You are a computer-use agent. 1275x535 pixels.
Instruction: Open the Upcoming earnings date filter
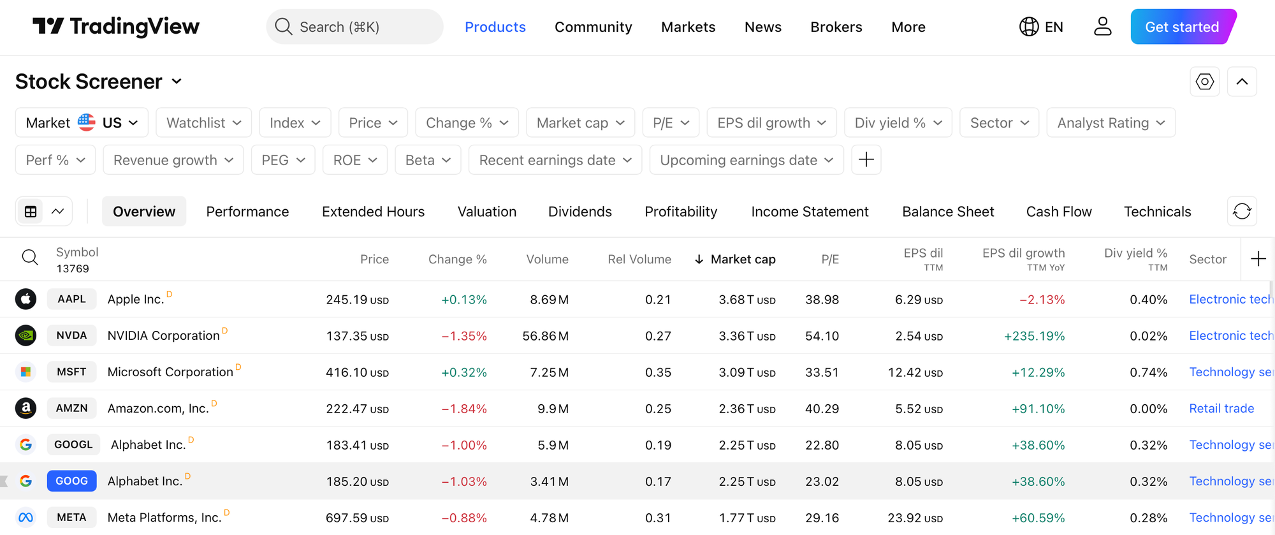point(747,159)
